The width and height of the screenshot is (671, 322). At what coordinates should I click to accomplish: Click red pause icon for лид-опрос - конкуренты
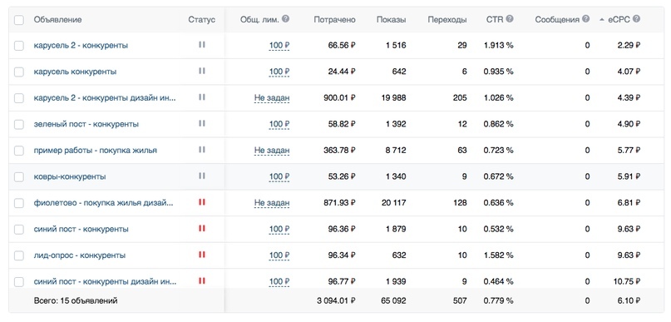tap(202, 255)
